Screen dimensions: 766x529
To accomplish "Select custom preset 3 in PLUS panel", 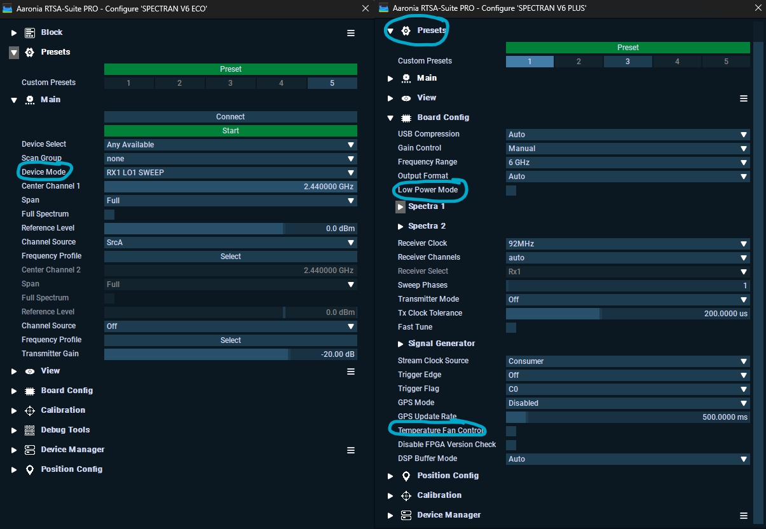I will click(627, 62).
